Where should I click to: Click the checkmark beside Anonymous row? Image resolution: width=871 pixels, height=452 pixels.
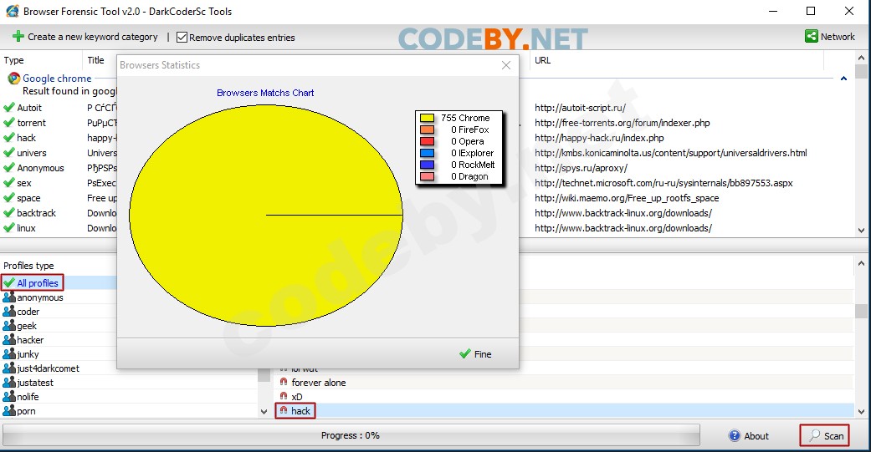pos(9,167)
